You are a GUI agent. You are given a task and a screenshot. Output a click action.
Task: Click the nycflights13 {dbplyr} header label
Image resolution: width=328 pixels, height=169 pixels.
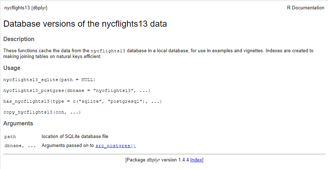click(26, 8)
